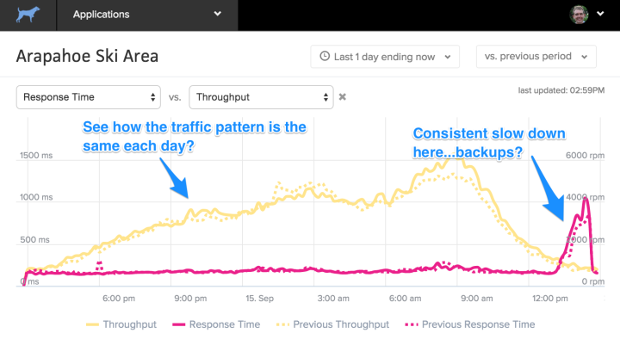Toggle the Throughput series in legend

coord(121,324)
